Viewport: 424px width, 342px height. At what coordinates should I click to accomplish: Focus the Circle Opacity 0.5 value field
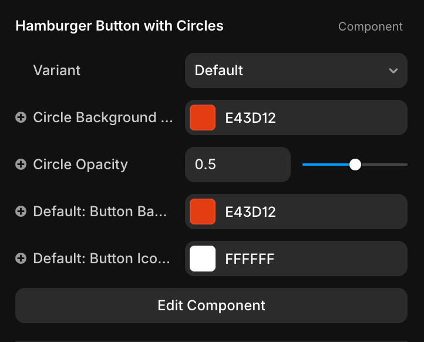tap(237, 165)
